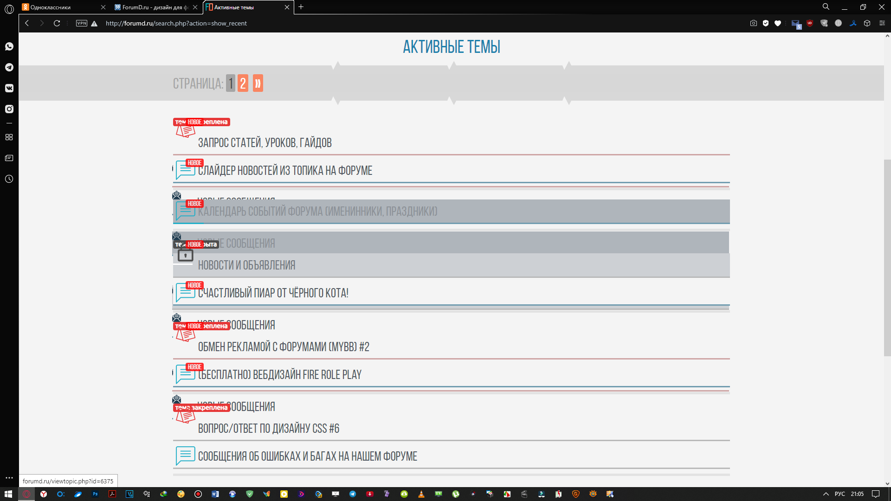
Task: Open WhatsApp in the Opera sidebar
Action: coord(9,46)
